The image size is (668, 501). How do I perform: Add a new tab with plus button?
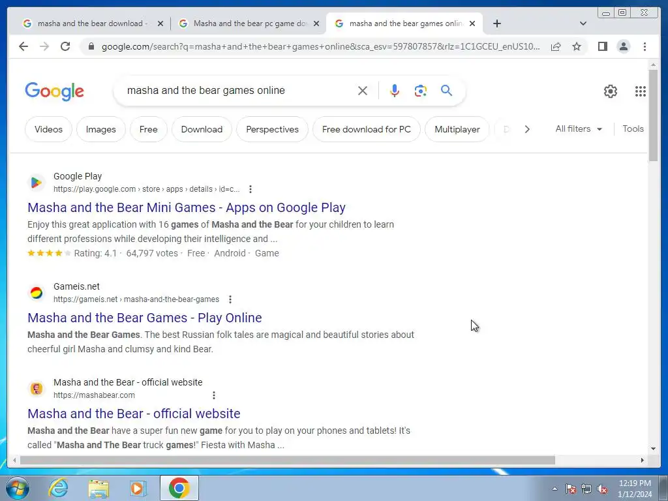pos(496,23)
